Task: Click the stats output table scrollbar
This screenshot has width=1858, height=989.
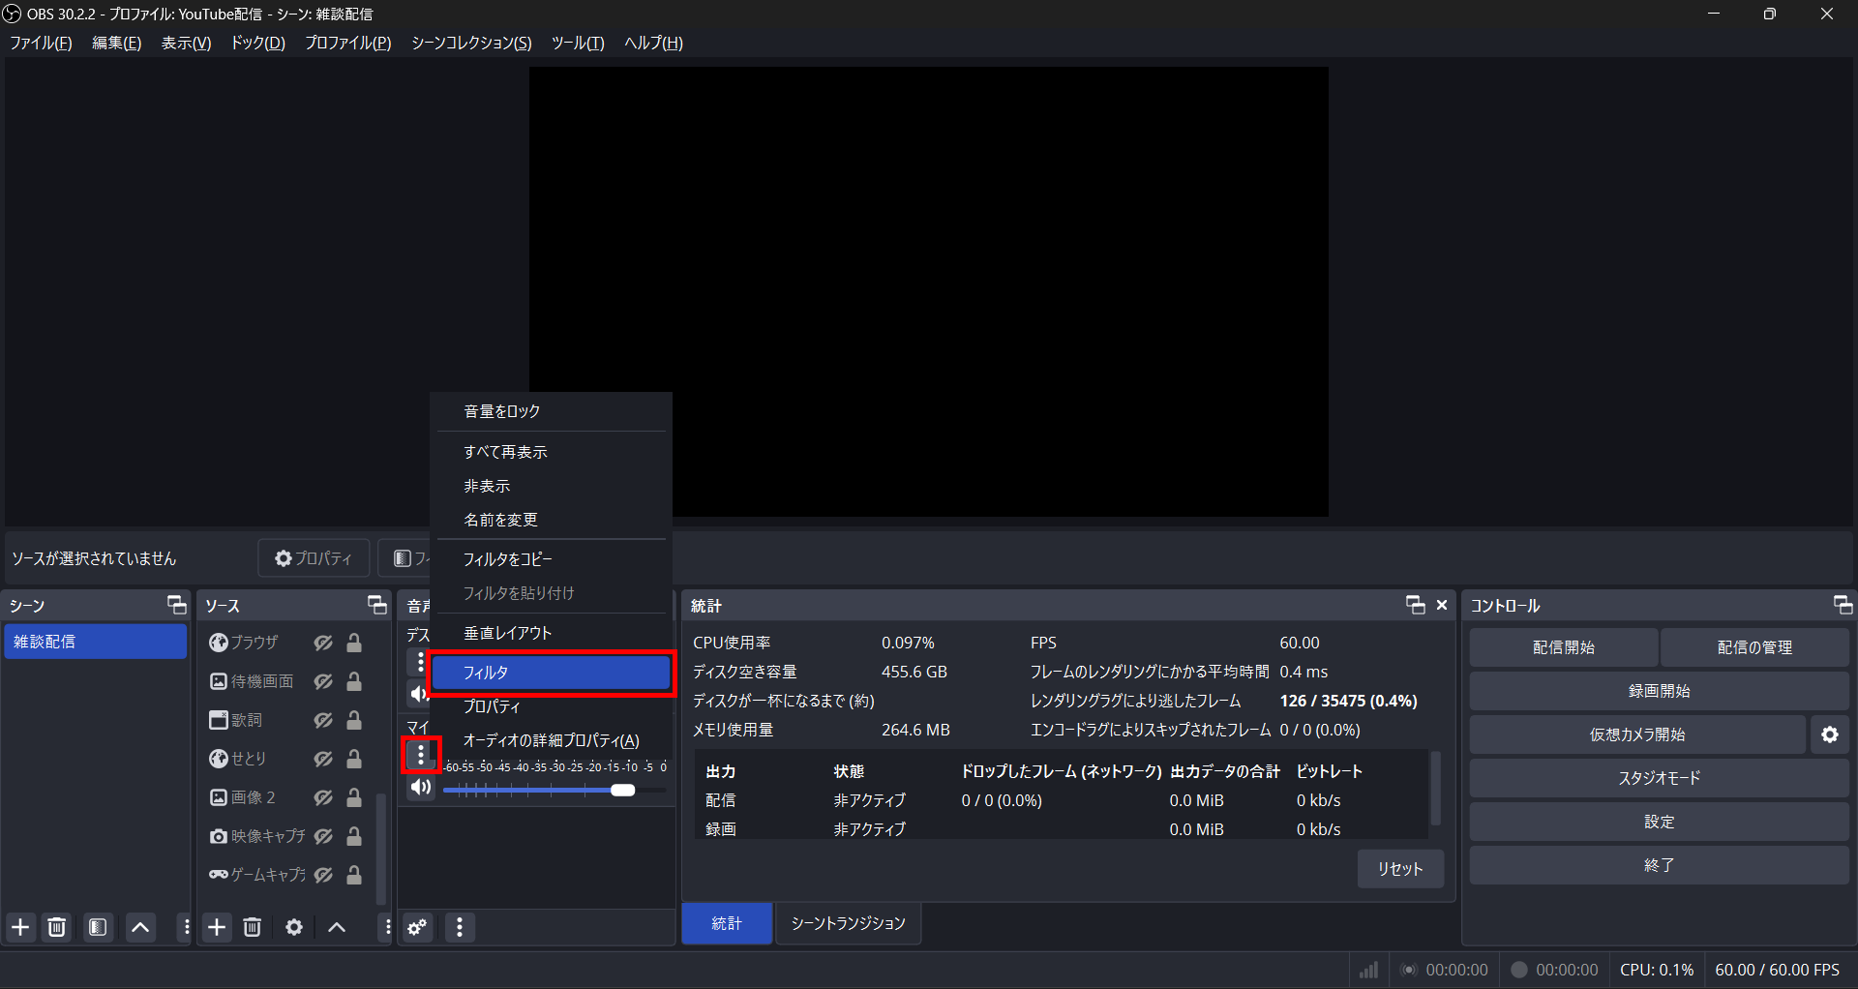Action: [x=1436, y=789]
